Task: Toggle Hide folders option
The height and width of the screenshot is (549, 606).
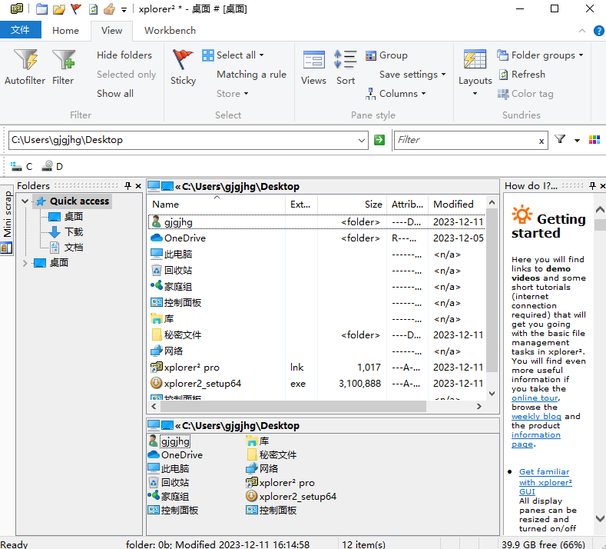Action: pyautogui.click(x=124, y=55)
